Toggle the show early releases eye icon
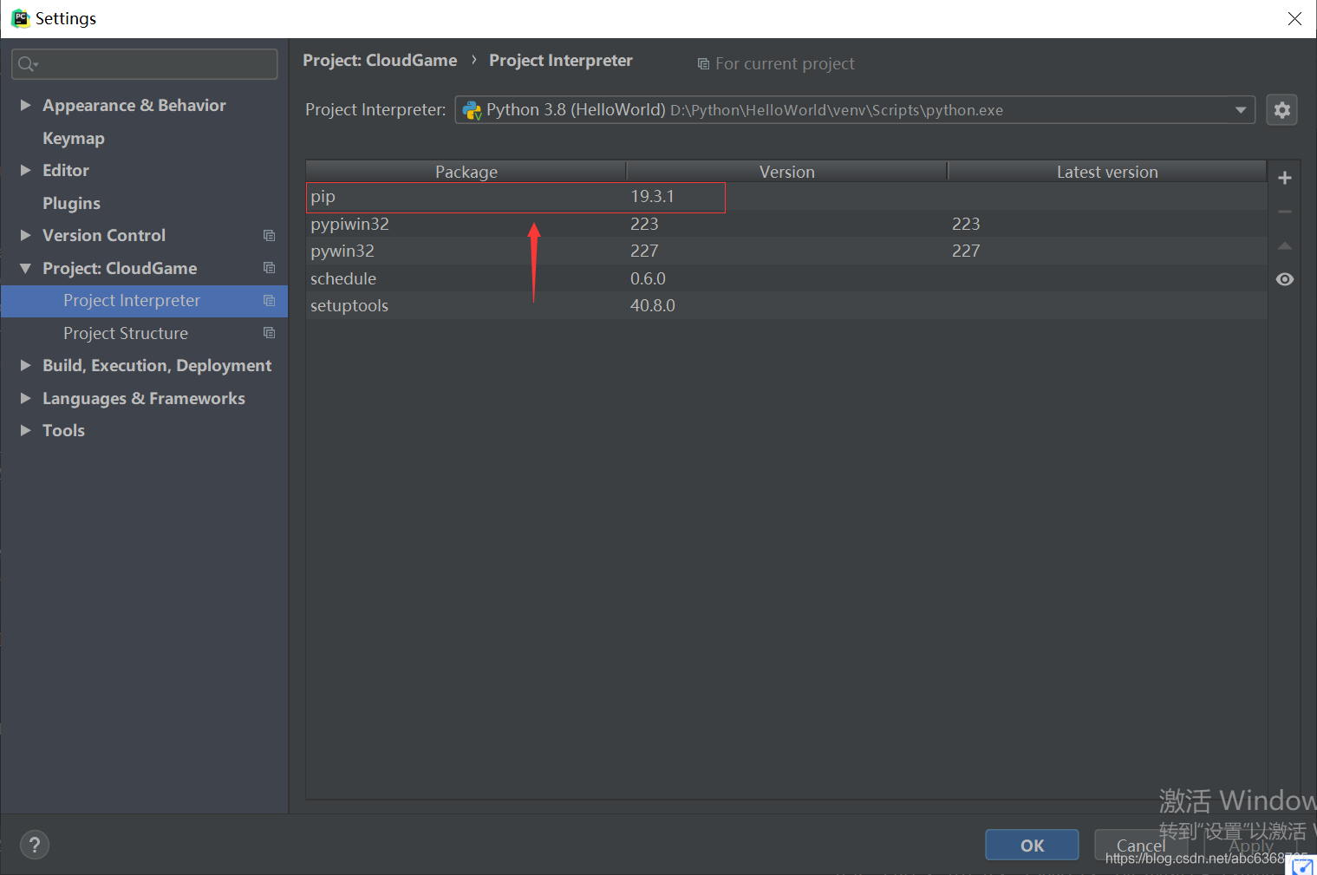1317x875 pixels. 1284,279
